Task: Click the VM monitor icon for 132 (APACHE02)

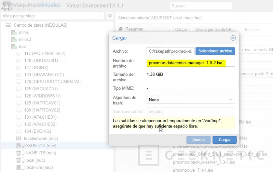Action: click(x=19, y=124)
